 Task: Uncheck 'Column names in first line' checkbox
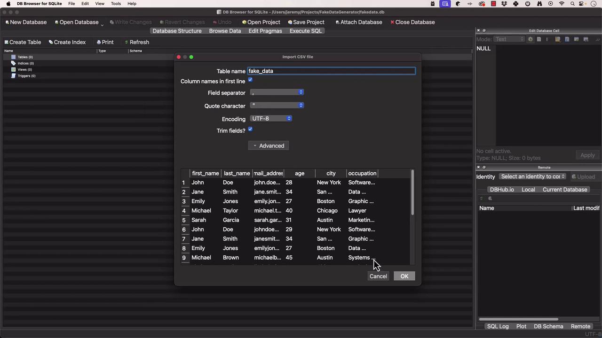point(250,80)
